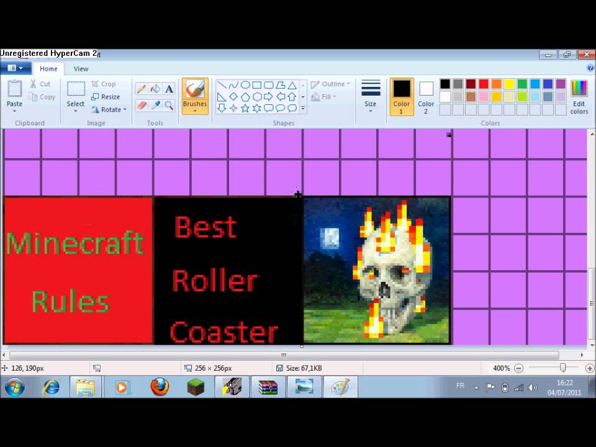Open the Windows Start menu

click(x=15, y=387)
